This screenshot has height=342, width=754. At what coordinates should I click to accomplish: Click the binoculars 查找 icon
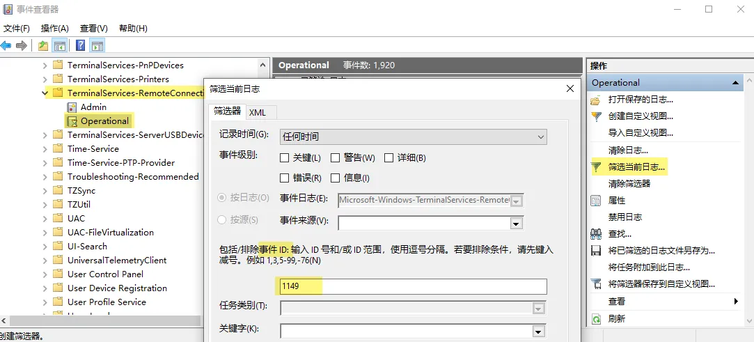pyautogui.click(x=596, y=234)
